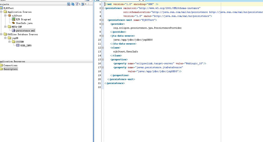Click the jspDB folder icon

[x=10, y=38]
